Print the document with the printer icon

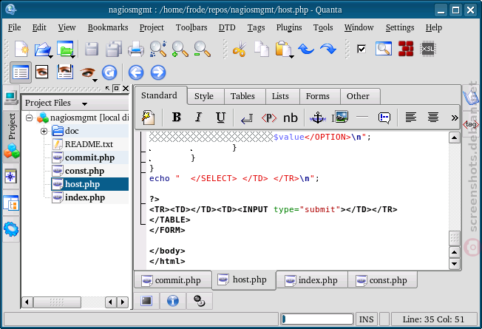[135, 49]
